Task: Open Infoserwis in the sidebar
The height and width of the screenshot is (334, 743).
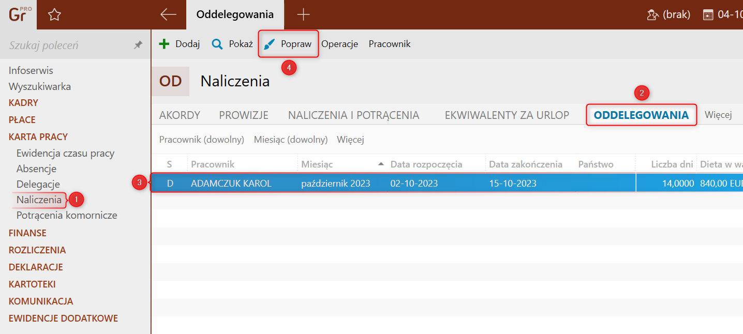Action: pyautogui.click(x=31, y=70)
